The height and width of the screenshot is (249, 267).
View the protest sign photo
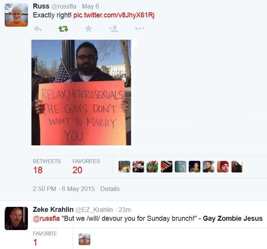81,92
